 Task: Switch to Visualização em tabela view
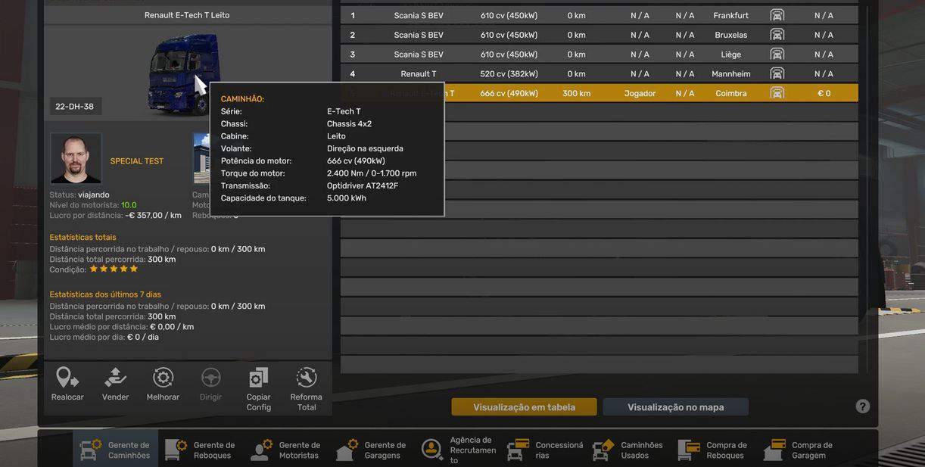point(524,407)
